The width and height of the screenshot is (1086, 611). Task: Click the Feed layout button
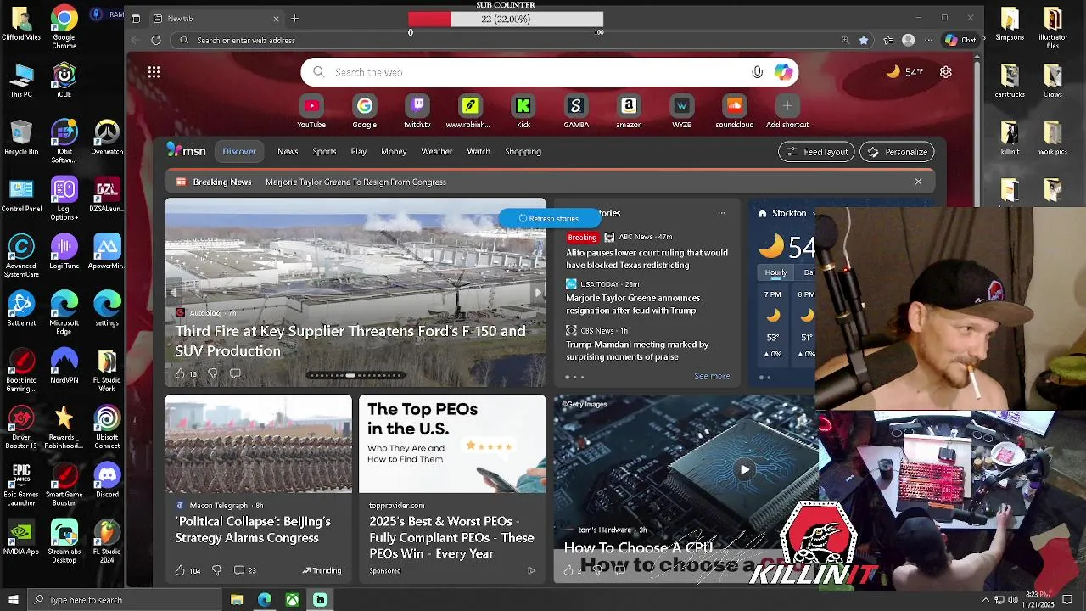coord(816,152)
